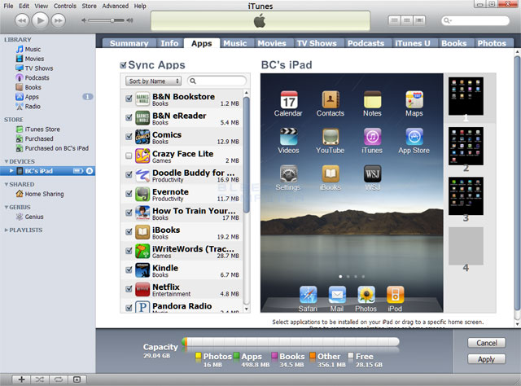Show artwork viewer button in bottom bar
Screen dimensions: 521x386
77,379
